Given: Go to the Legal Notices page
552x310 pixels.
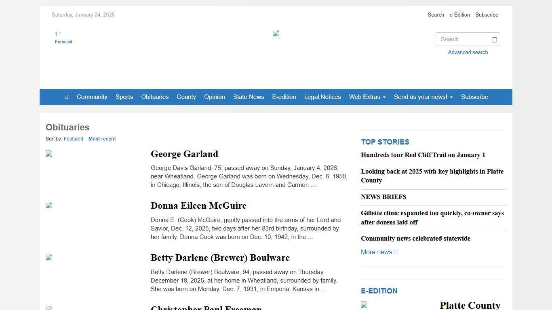Looking at the screenshot, I should (x=322, y=97).
